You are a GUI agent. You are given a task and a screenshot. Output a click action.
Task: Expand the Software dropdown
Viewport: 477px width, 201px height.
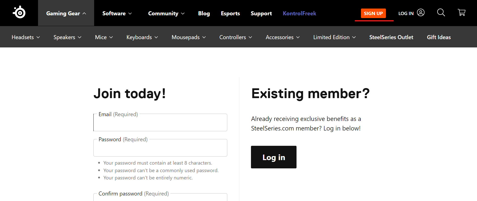pyautogui.click(x=117, y=13)
